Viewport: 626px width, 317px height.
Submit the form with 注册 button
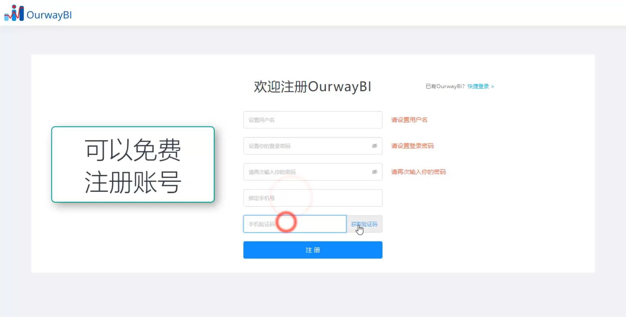pos(313,250)
